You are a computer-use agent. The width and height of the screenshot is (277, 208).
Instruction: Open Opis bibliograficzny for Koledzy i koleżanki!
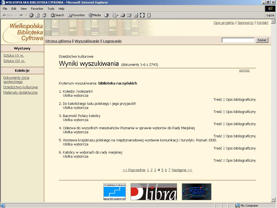[241, 100]
